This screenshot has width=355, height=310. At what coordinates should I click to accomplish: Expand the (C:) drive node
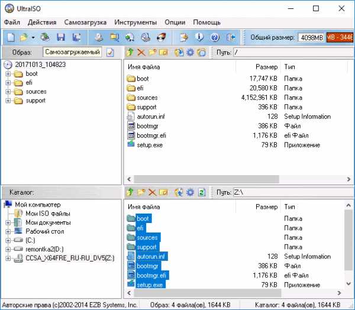pos(8,240)
